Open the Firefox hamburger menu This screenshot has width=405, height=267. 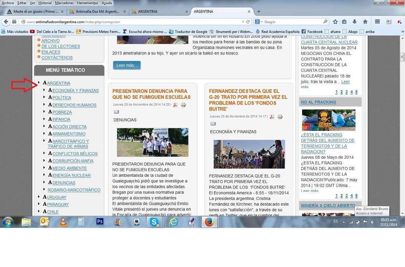[377, 22]
